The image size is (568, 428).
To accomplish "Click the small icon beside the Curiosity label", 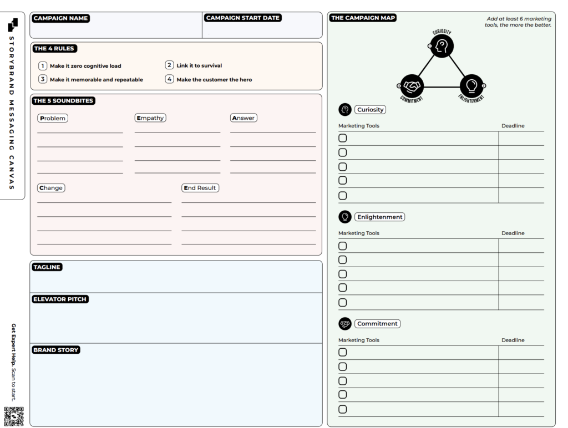I will click(345, 109).
